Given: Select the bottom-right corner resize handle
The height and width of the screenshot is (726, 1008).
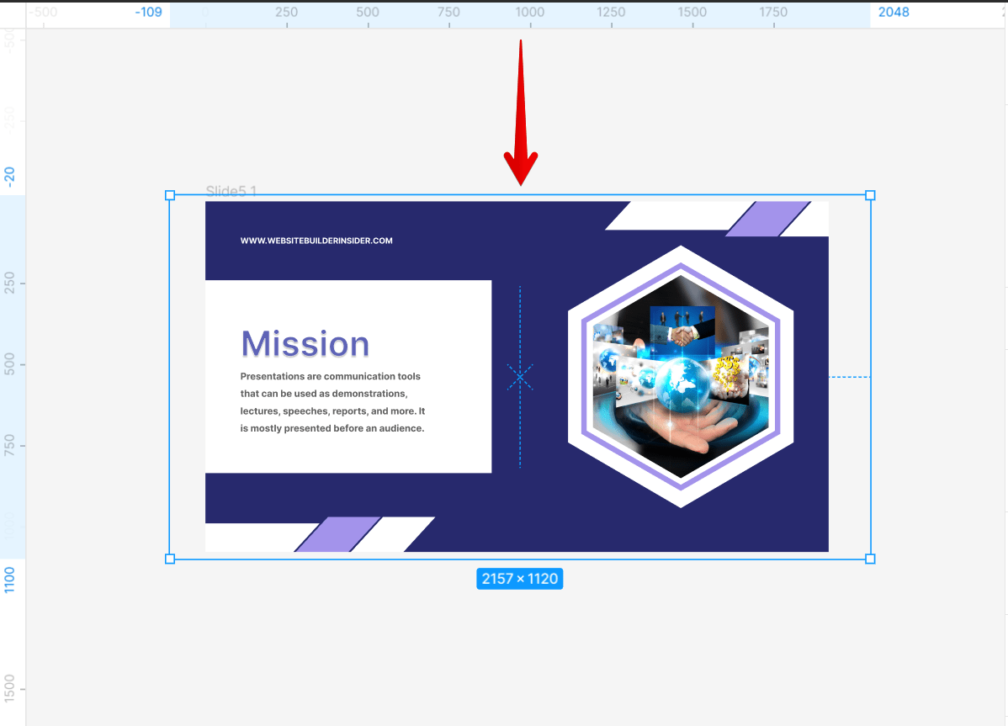Looking at the screenshot, I should pos(869,559).
